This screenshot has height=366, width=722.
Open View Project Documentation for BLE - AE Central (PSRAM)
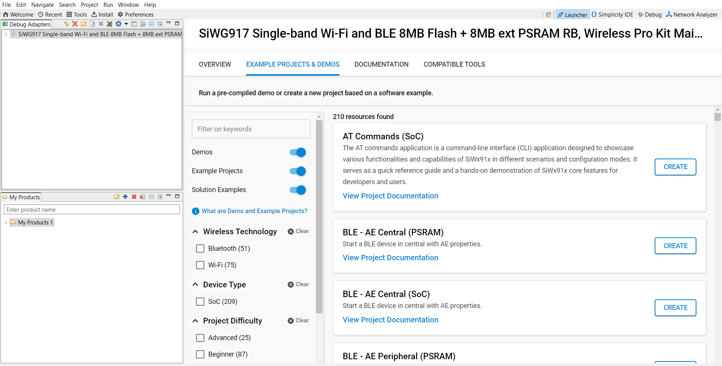click(390, 258)
